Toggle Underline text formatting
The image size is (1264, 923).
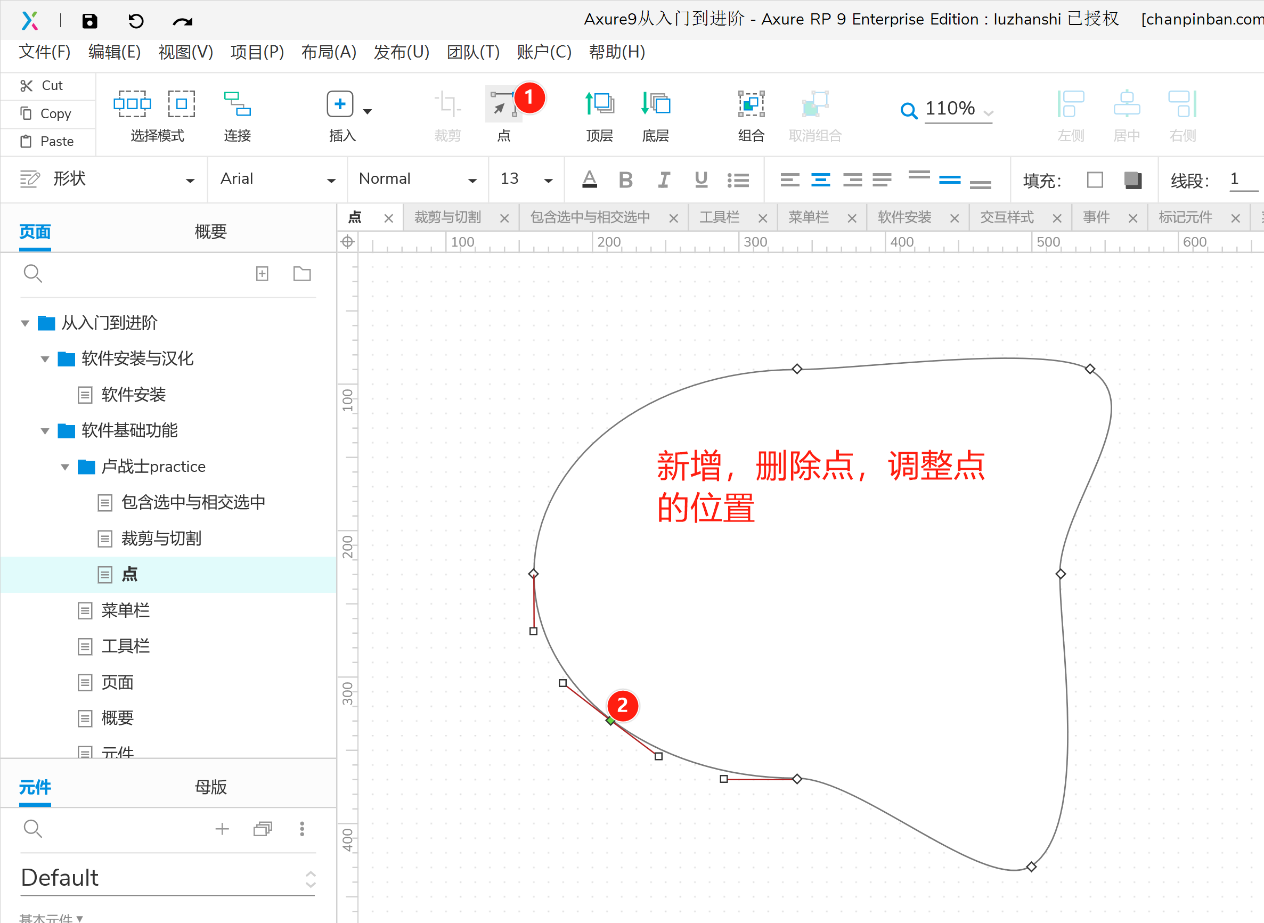tap(701, 180)
